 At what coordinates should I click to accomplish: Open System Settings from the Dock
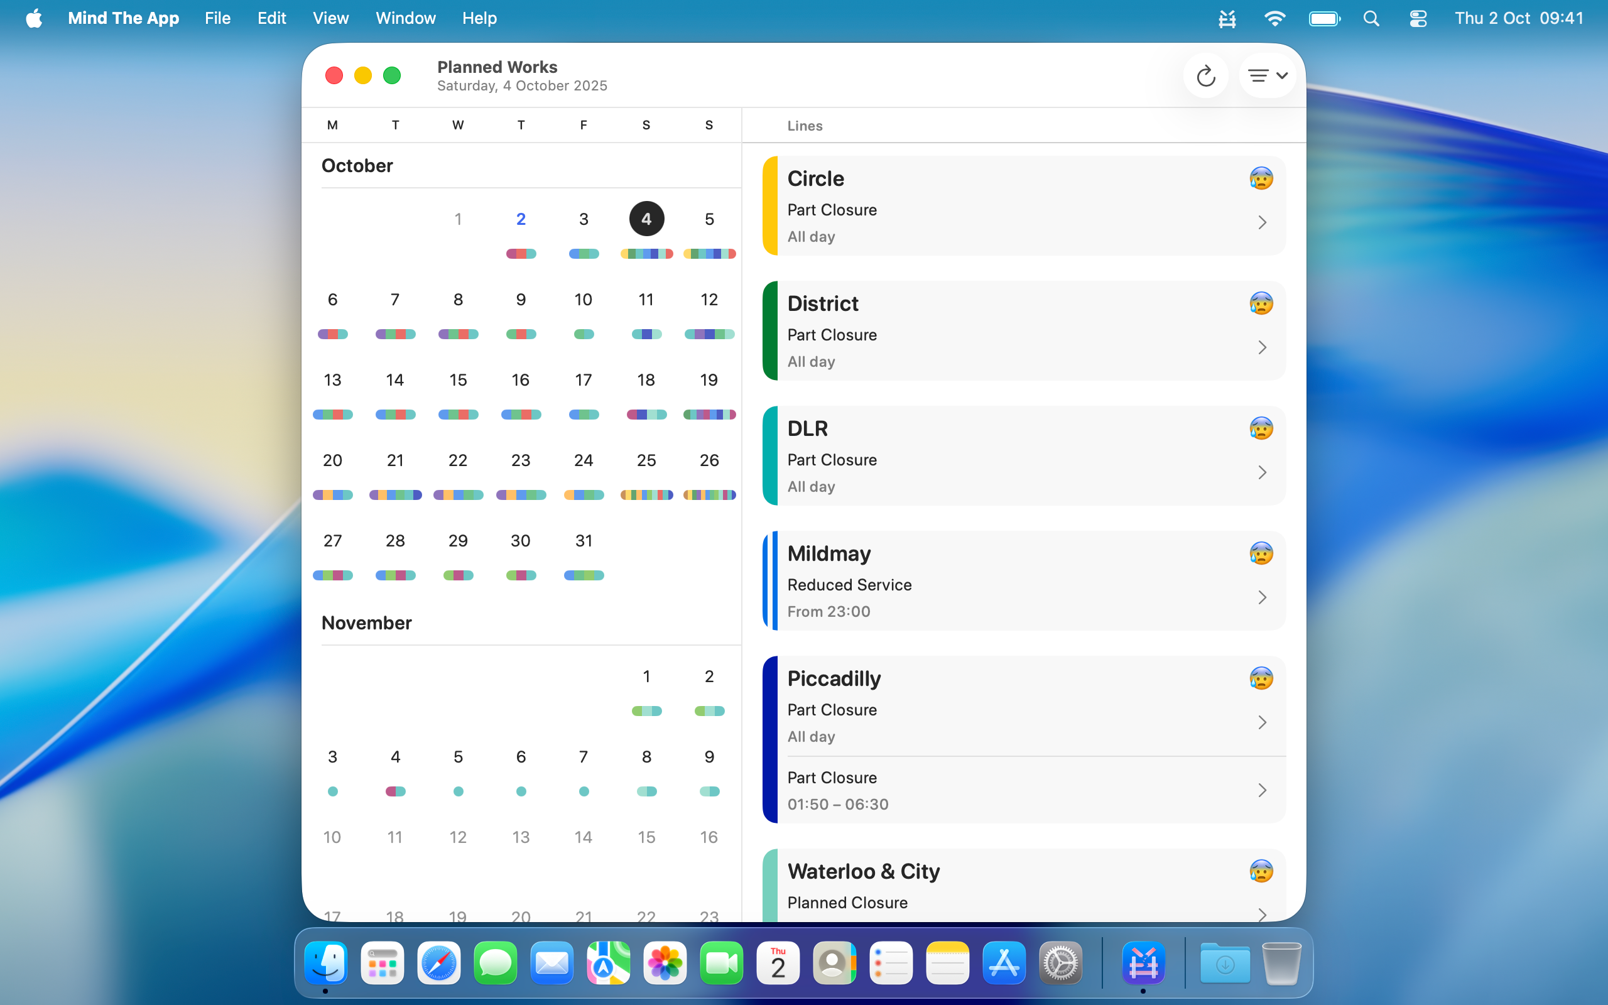(1060, 962)
